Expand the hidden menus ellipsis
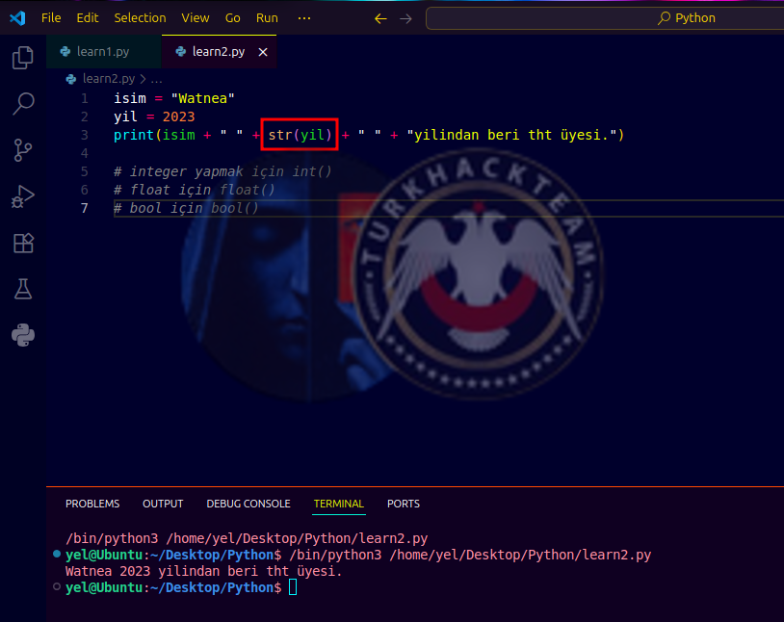This screenshot has width=784, height=622. coord(304,18)
